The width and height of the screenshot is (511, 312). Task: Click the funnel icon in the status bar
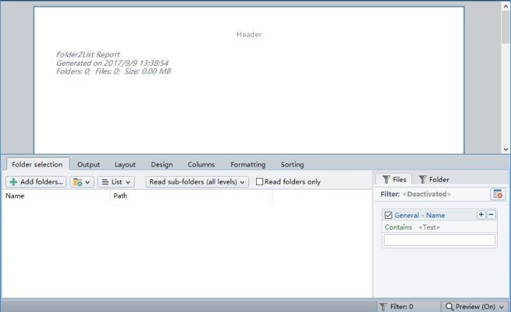point(383,306)
